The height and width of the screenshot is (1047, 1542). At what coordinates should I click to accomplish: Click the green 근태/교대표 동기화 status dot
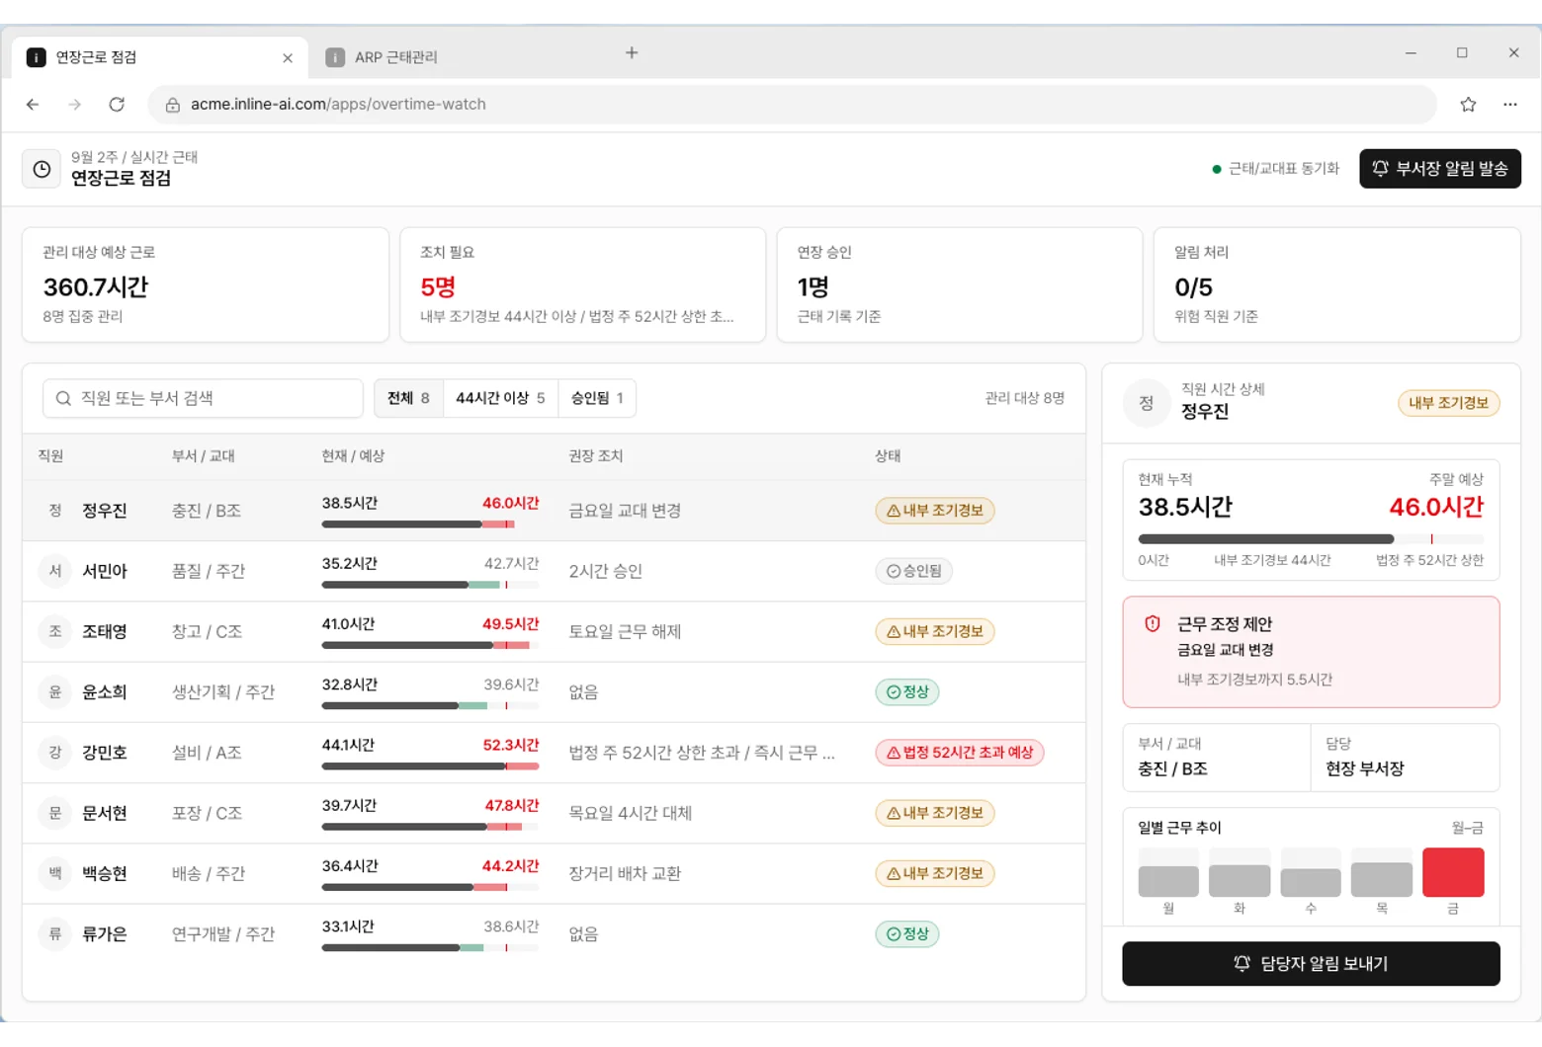click(x=1216, y=169)
